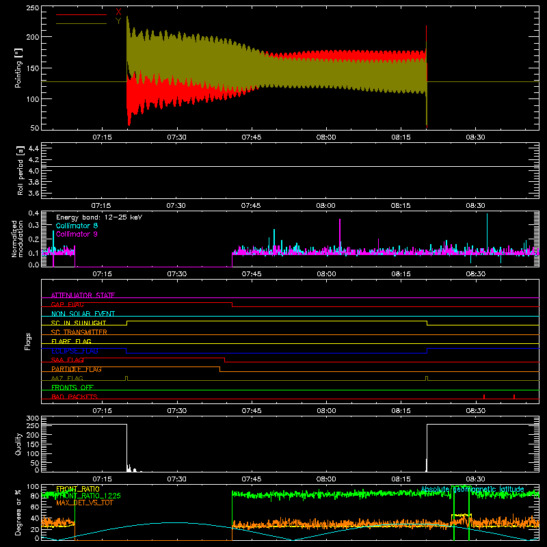This screenshot has width=547, height=547.
Task: Click the 'Quality' y-axis title
Action: click(18, 444)
